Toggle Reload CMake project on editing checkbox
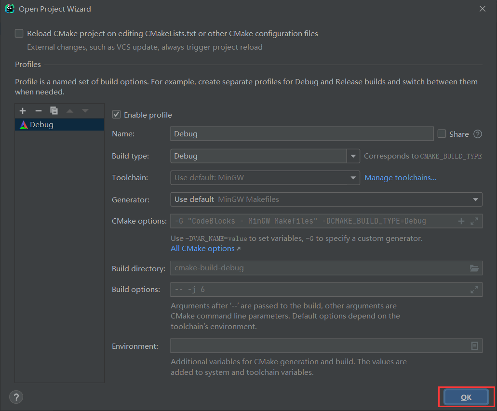Viewport: 497px width, 411px height. pyautogui.click(x=19, y=33)
